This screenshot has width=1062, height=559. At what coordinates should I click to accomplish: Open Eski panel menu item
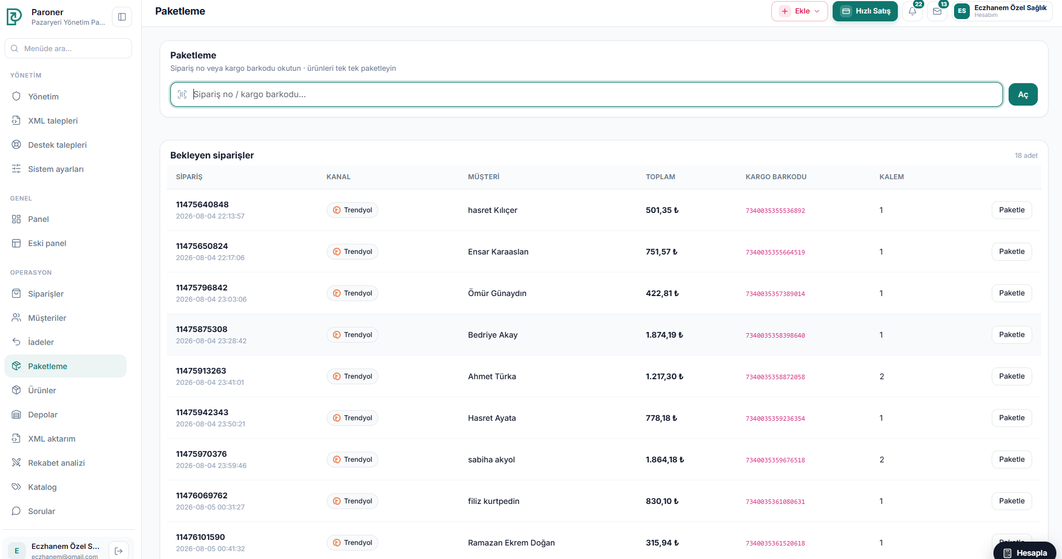click(65, 243)
